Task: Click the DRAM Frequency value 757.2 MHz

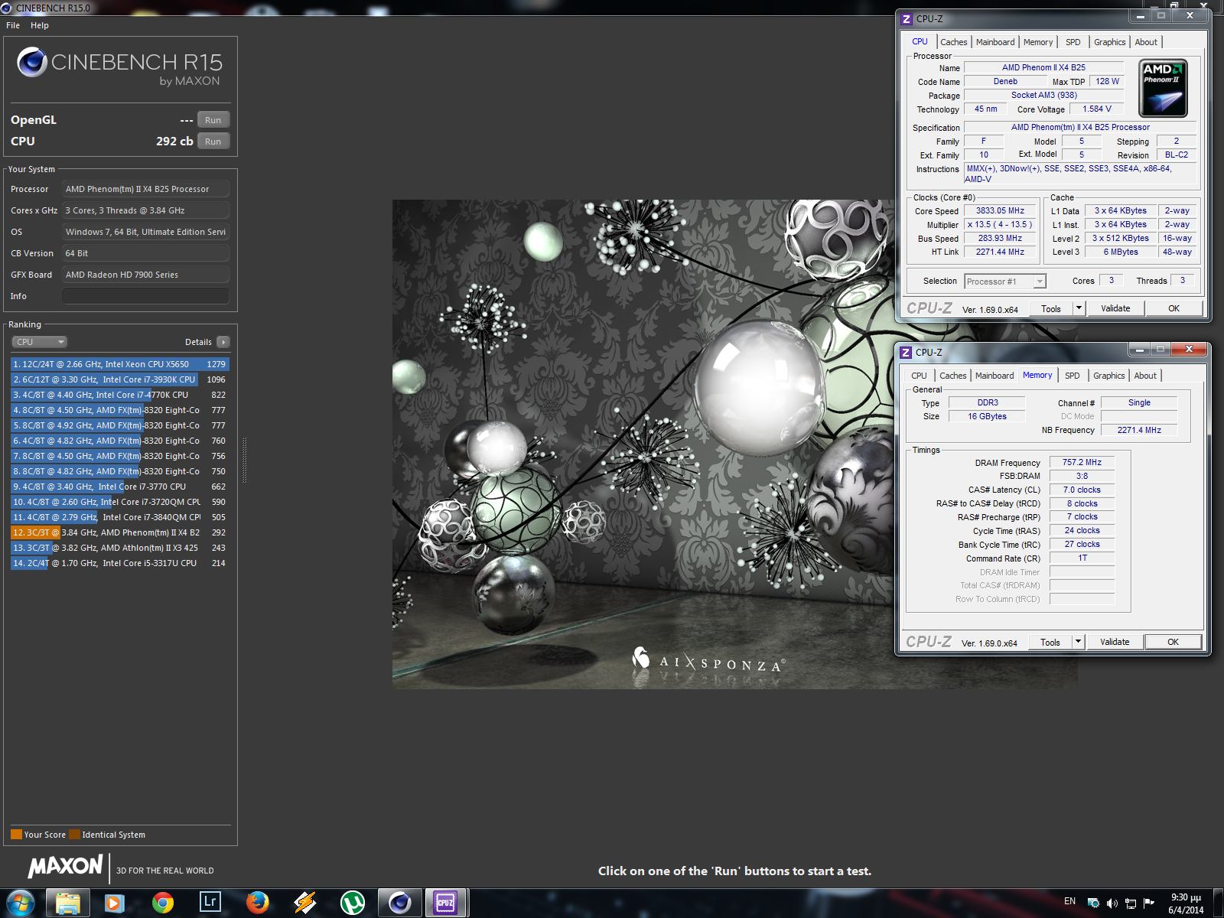Action: 1082,462
